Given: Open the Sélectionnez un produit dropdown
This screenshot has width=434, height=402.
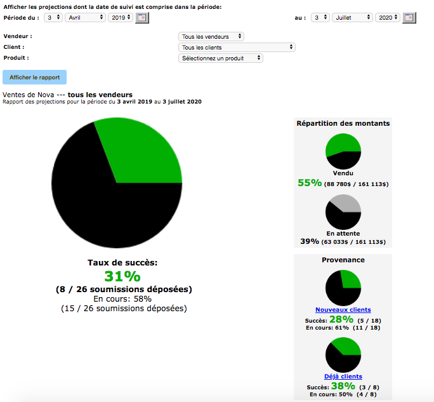Looking at the screenshot, I should click(x=221, y=58).
